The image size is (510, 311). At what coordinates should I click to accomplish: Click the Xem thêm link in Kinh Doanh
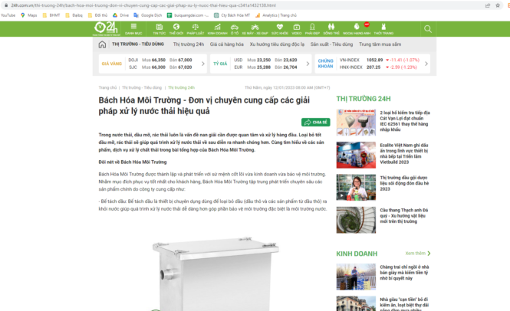tap(415, 253)
